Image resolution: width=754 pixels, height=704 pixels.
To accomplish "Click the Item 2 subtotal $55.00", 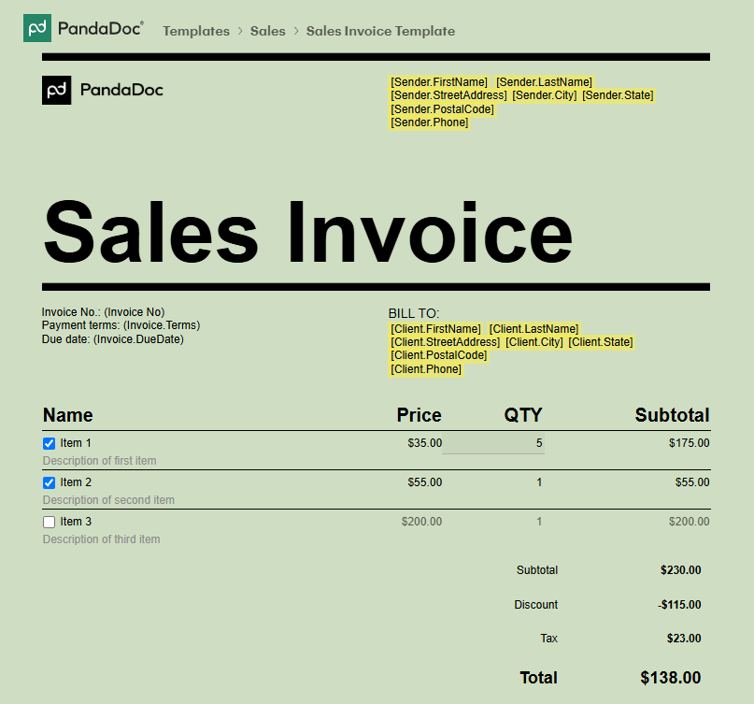I will point(692,482).
